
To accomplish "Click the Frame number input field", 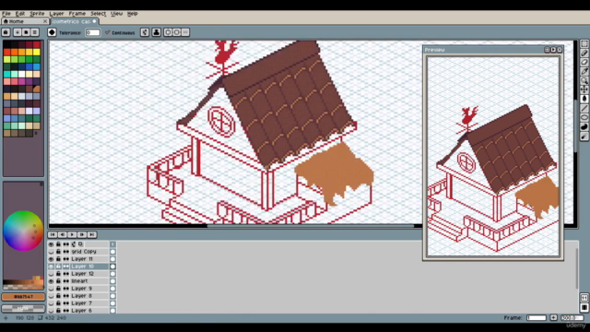I will point(537,317).
